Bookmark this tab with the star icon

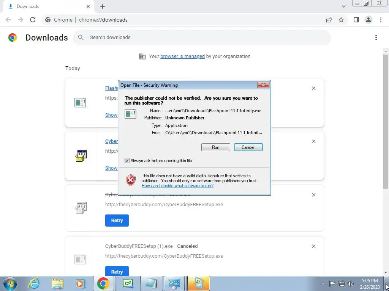(x=341, y=20)
